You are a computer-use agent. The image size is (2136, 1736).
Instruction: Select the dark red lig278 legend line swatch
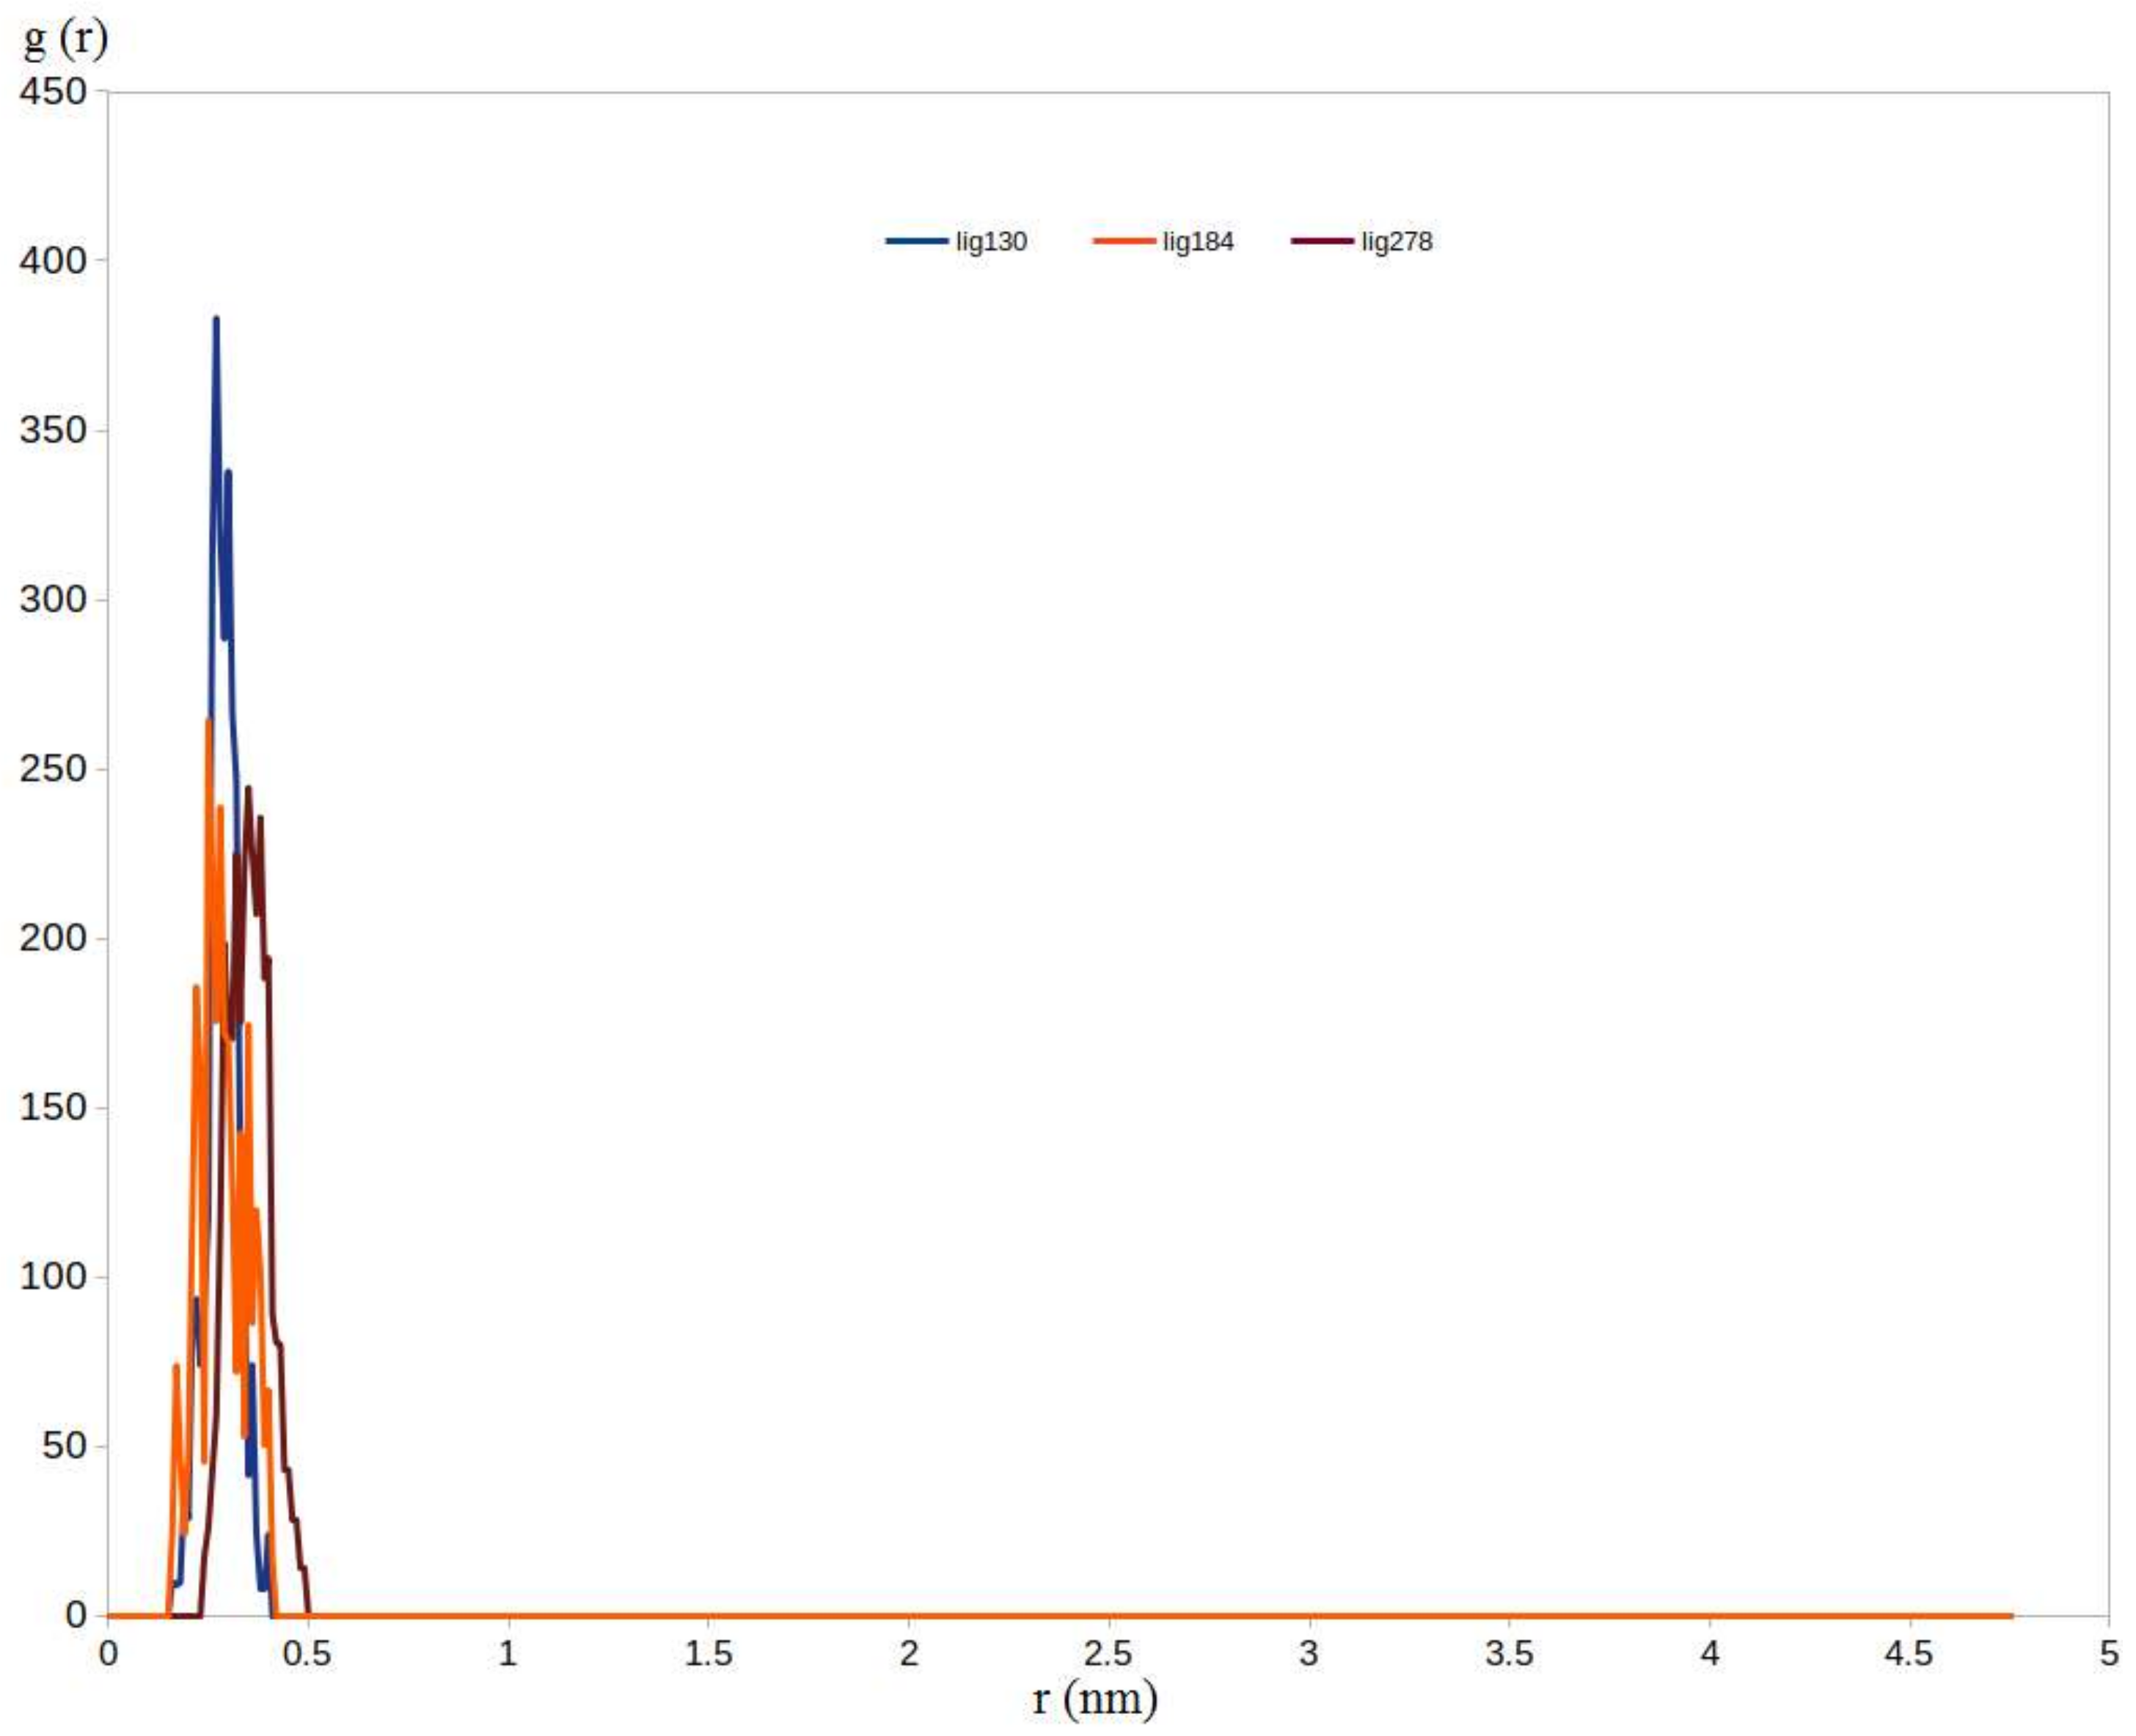click(1322, 242)
